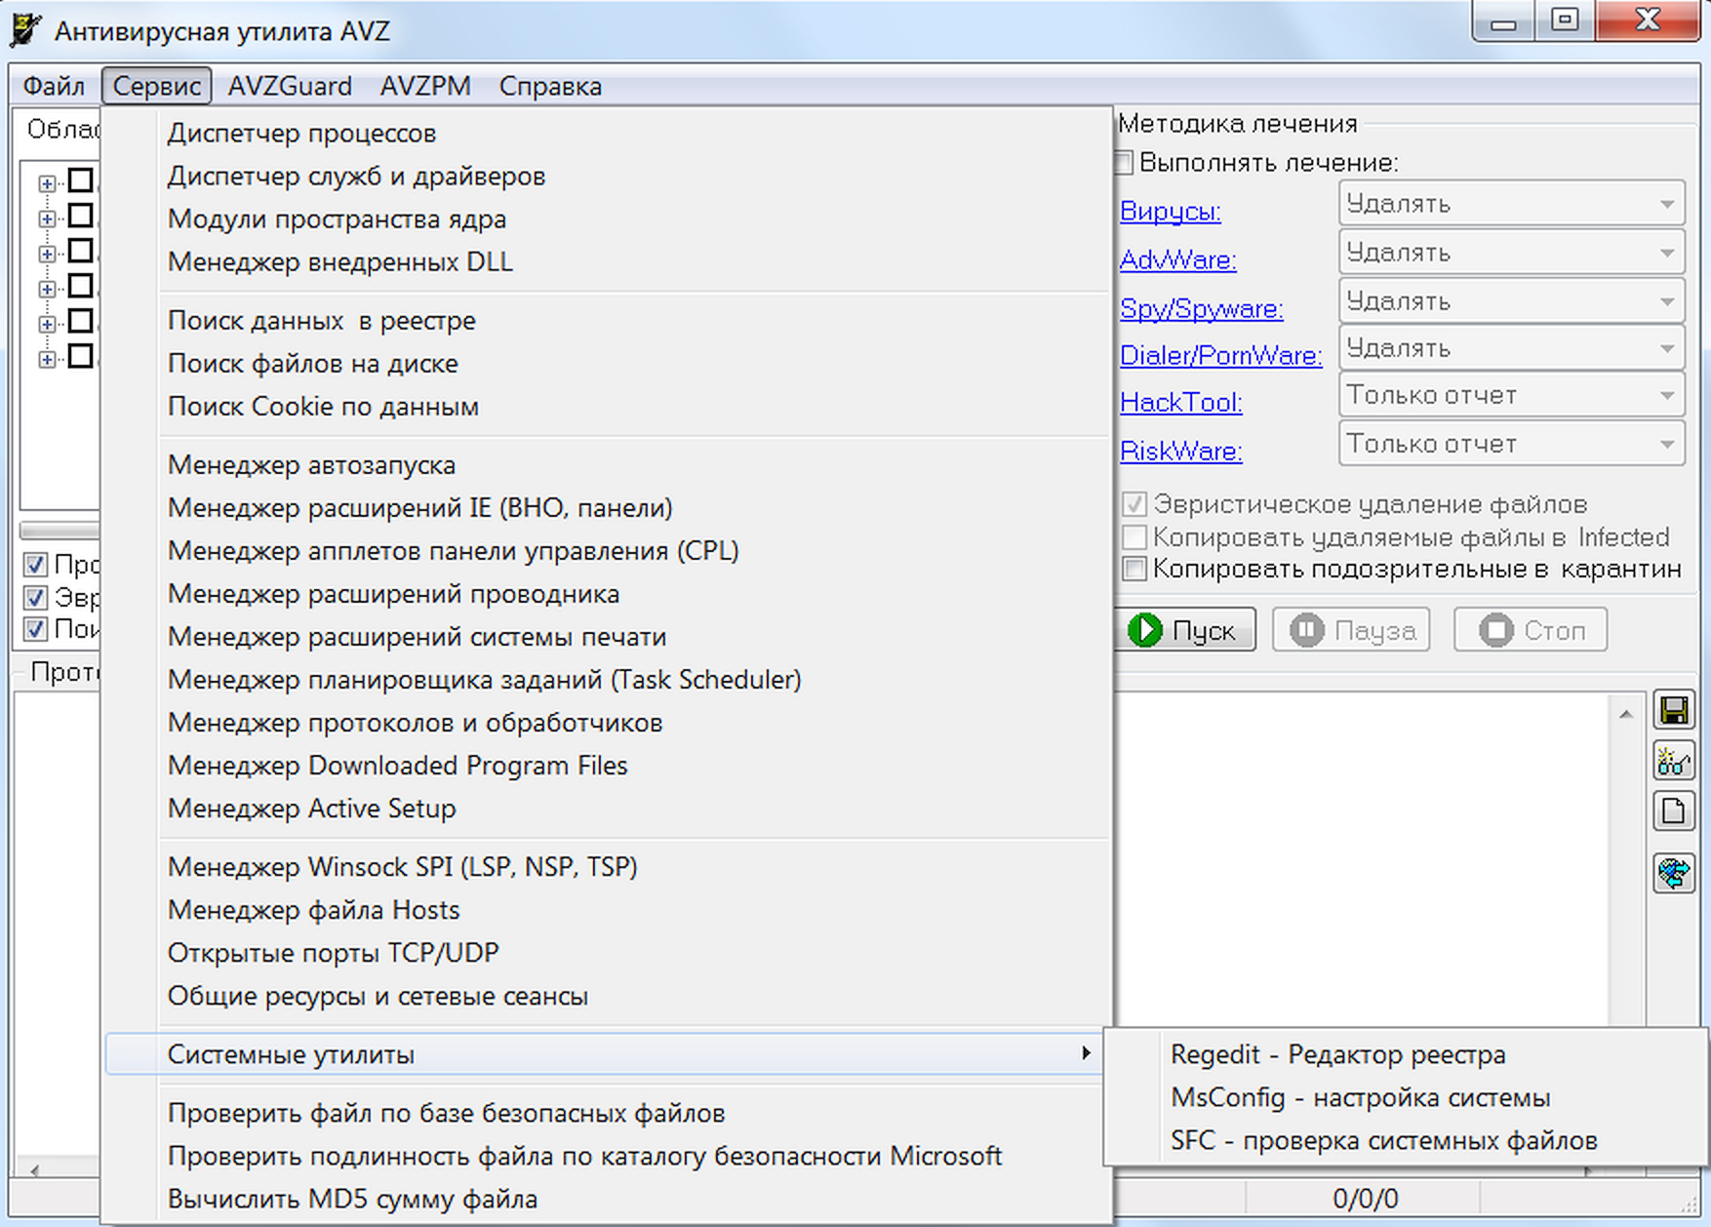Click the RiskWare link

click(1180, 451)
